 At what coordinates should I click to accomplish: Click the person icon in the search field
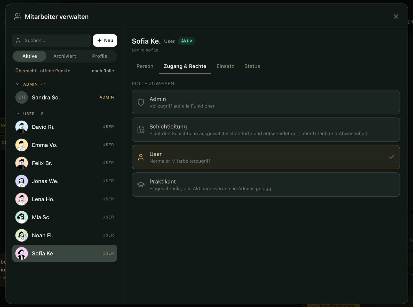point(18,40)
